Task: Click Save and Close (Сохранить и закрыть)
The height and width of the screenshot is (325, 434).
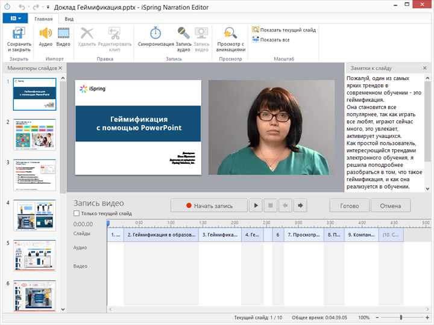Action: [x=19, y=39]
